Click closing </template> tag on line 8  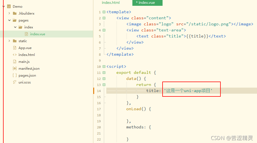[x=120, y=55]
